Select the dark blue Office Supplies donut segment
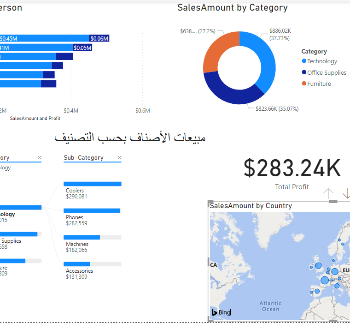This screenshot has height=323, width=350. [230, 92]
